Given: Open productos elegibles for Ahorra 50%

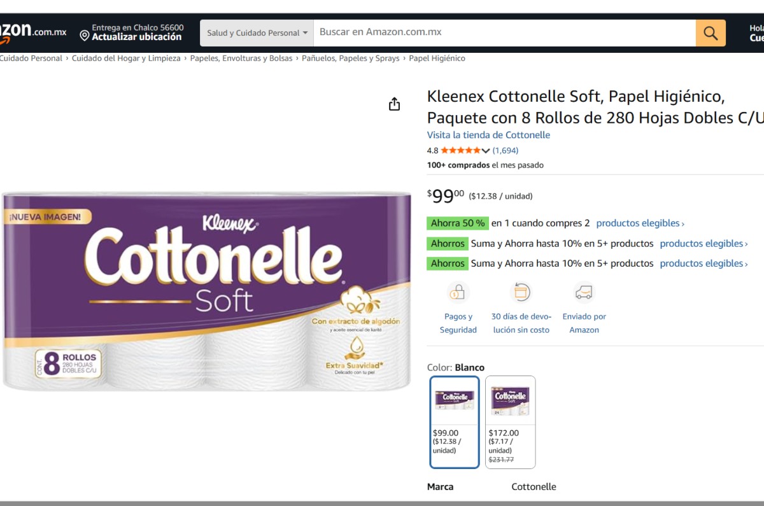Looking at the screenshot, I should [x=640, y=223].
